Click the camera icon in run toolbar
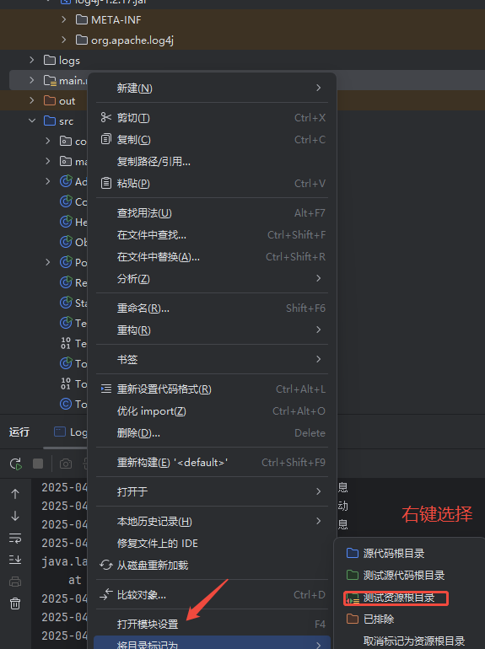The height and width of the screenshot is (649, 485). tap(66, 464)
